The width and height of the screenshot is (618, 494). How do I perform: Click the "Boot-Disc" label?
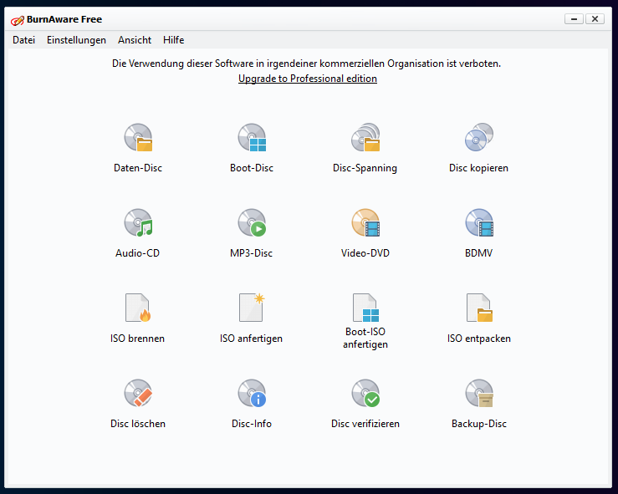(252, 168)
